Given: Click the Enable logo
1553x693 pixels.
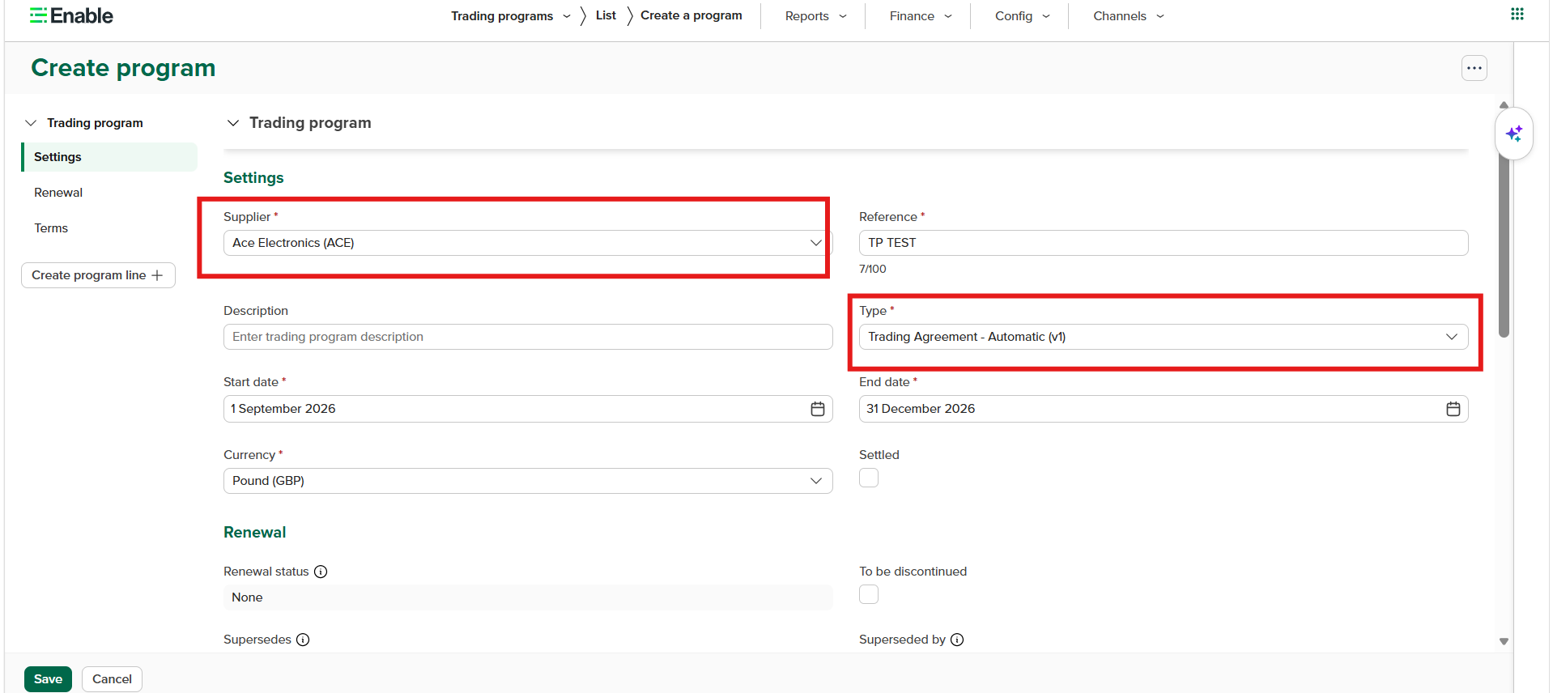Looking at the screenshot, I should [71, 15].
